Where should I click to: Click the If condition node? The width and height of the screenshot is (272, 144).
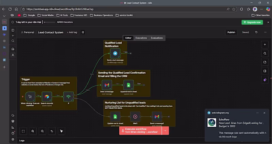(68, 96)
